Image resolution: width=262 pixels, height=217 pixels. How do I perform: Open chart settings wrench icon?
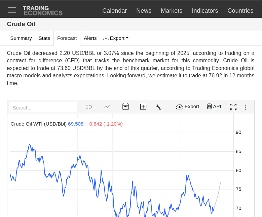pyautogui.click(x=158, y=107)
